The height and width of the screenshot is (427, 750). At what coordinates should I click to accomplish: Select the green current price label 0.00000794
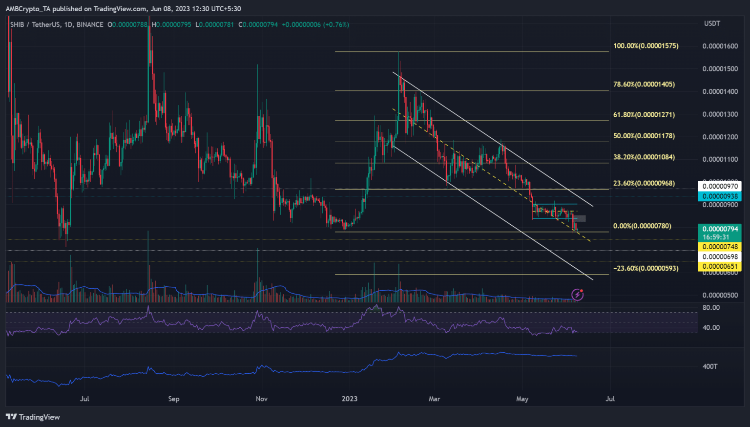point(720,229)
